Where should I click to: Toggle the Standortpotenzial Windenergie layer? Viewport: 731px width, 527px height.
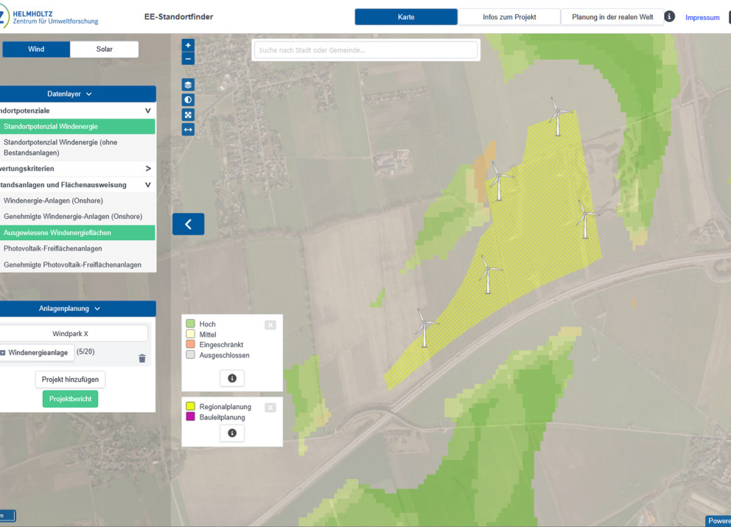point(77,126)
